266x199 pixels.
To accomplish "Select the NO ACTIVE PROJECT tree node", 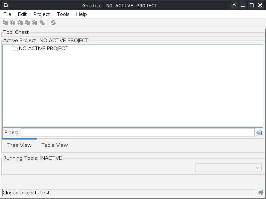I will coord(43,49).
